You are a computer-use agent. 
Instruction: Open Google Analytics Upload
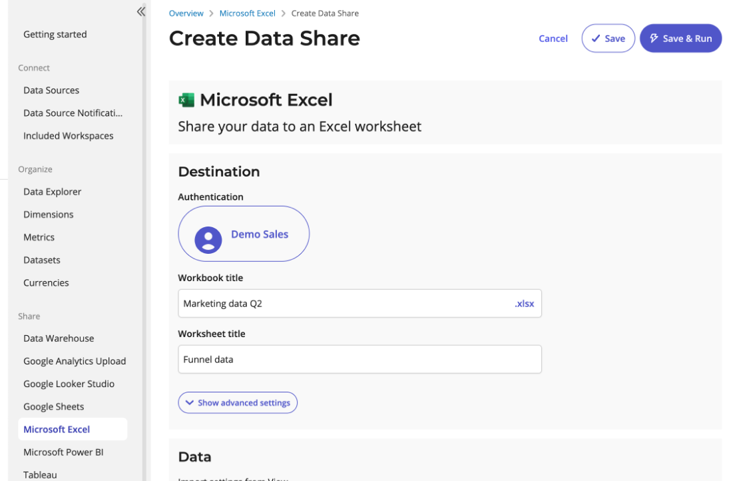[x=75, y=361]
